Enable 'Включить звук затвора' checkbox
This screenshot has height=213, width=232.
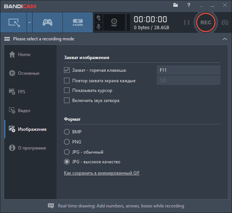tap(67, 101)
